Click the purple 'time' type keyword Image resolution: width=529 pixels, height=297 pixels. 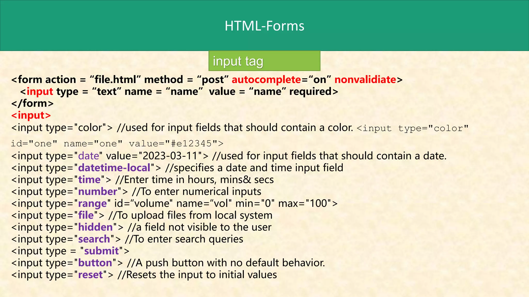(89, 180)
